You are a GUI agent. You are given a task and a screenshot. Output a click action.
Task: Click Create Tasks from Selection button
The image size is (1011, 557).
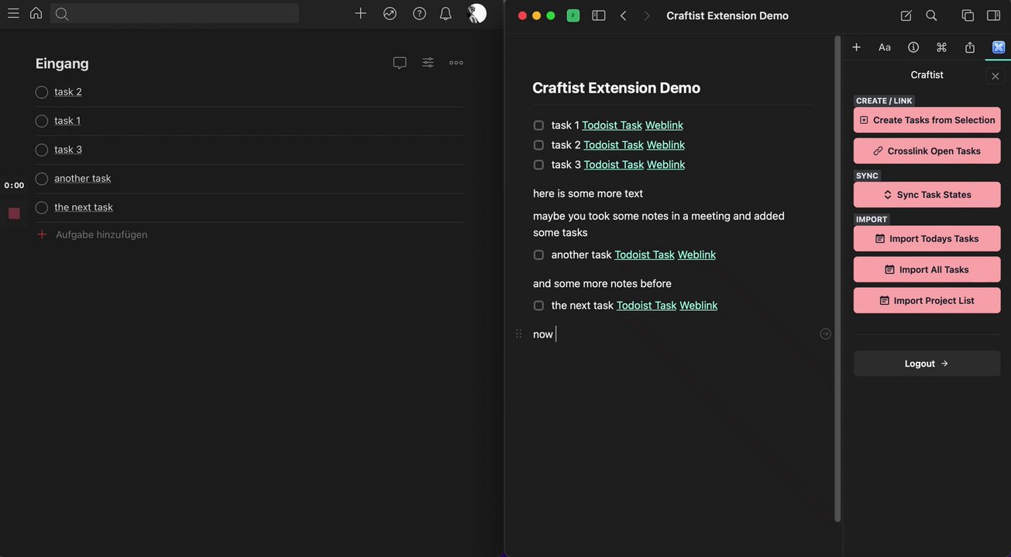pyautogui.click(x=927, y=120)
